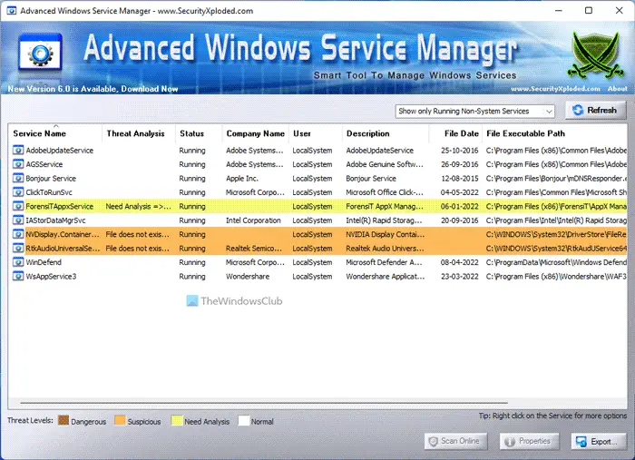Click Intel(R) Rapid Storag... description cell
Screen dimensions: 635x460
(384, 220)
